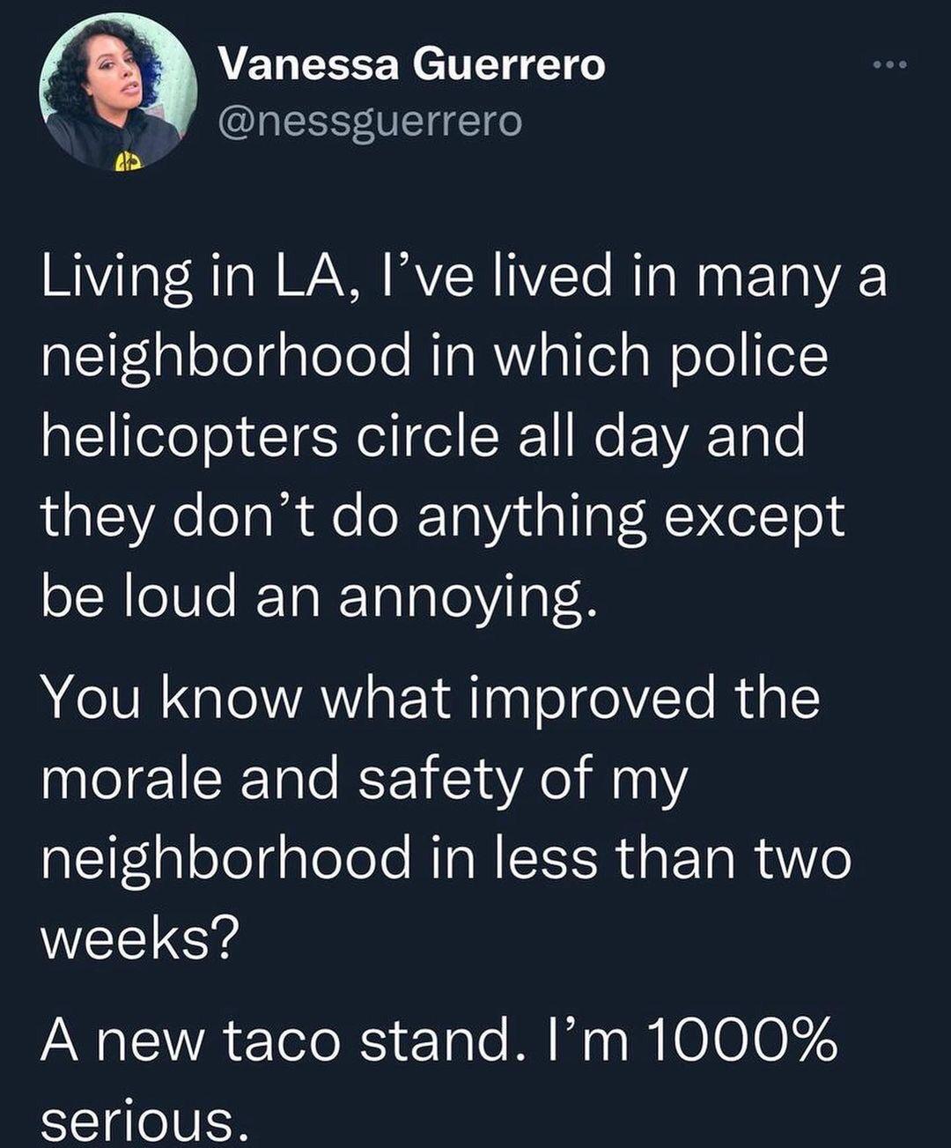Click the display name Vanessa Guerrero
Screen dimensions: 951x1148
point(413,63)
